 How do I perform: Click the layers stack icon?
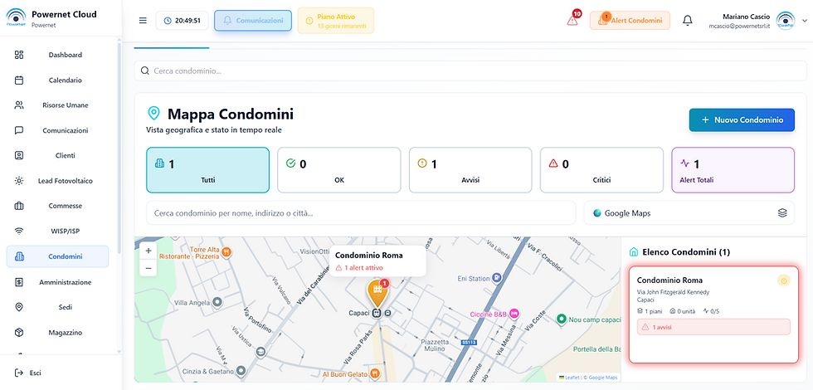coord(782,213)
